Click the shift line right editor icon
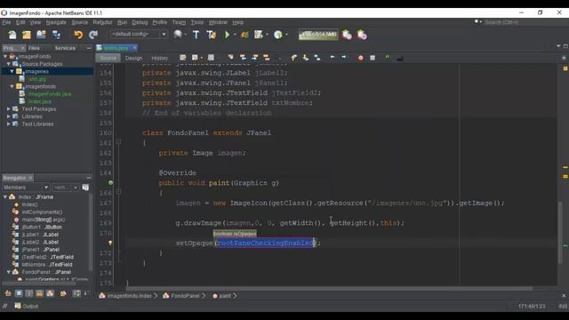 pos(344,57)
